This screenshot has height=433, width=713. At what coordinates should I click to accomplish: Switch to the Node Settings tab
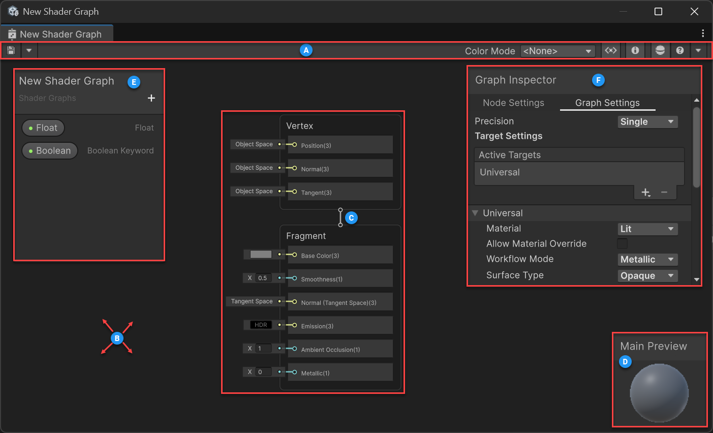click(x=513, y=103)
